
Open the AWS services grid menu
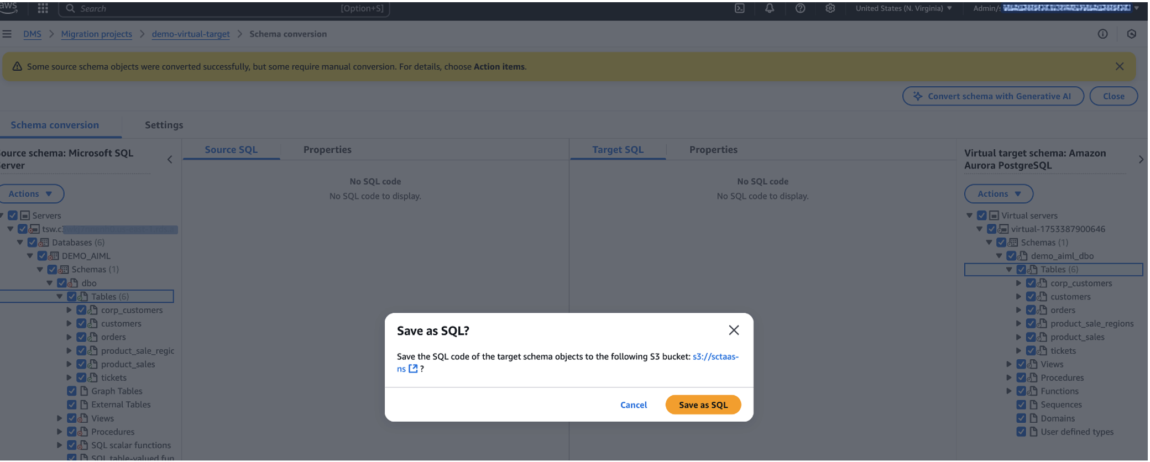(x=43, y=8)
